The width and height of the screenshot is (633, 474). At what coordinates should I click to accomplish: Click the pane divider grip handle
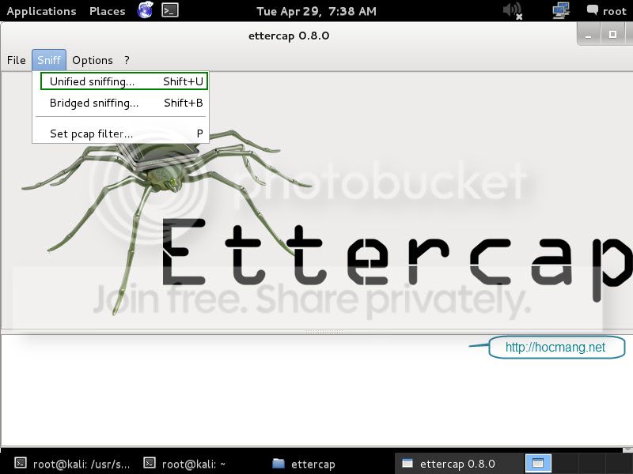tap(324, 332)
